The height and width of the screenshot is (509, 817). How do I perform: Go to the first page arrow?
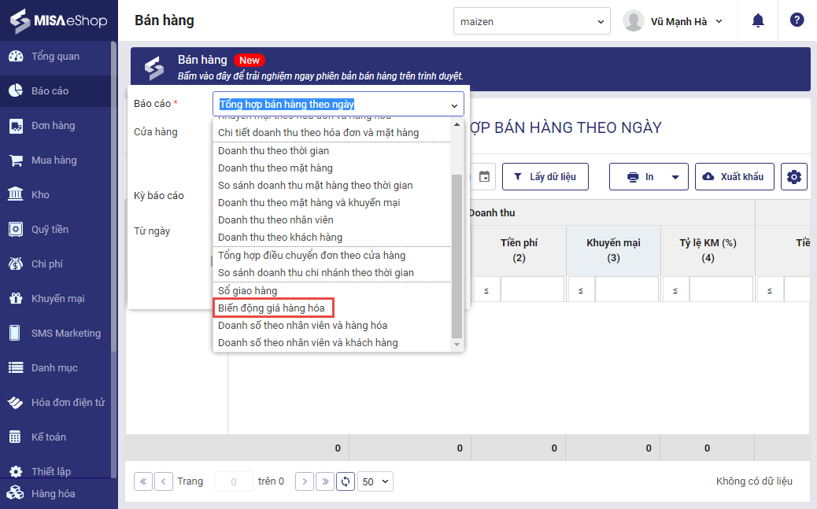pos(143,481)
